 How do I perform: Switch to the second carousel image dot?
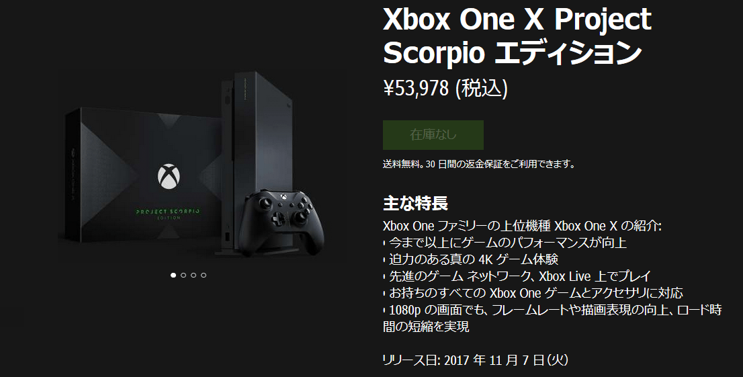point(183,275)
